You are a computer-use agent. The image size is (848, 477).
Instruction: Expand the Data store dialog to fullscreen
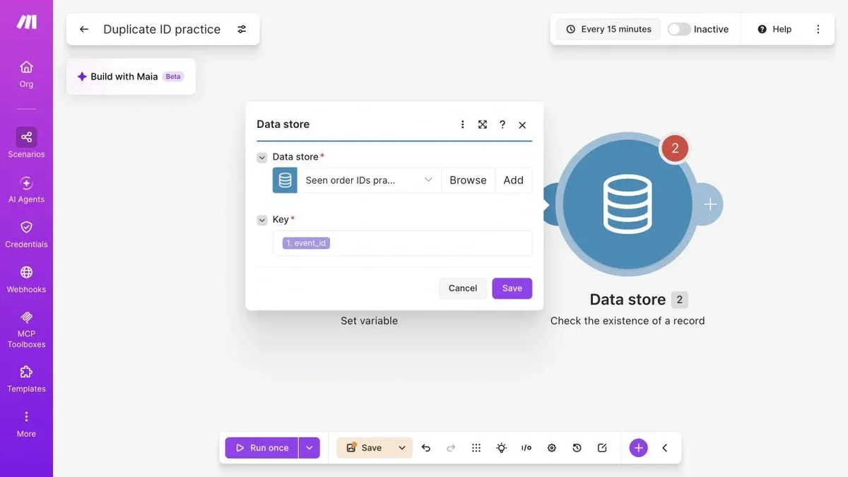tap(483, 124)
